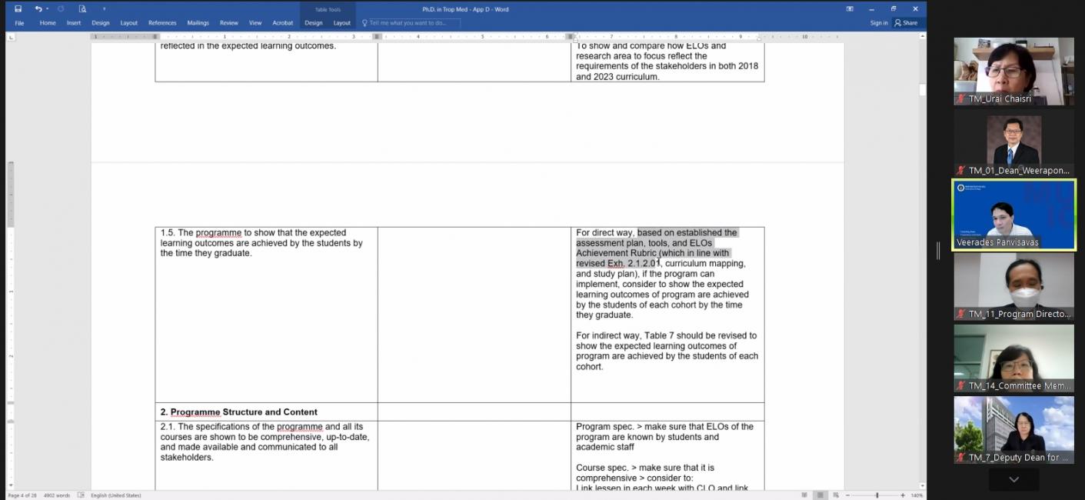
Task: Open the Acrobat ribbon tab
Action: (283, 23)
